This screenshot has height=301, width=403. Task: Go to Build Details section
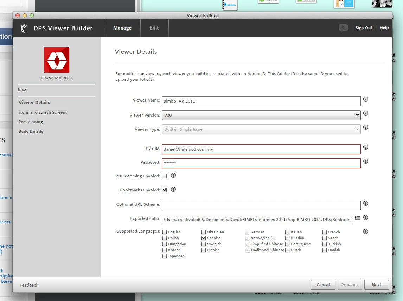tap(31, 131)
